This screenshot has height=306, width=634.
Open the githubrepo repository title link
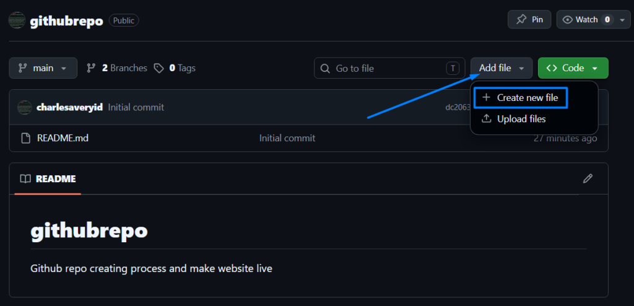point(66,20)
